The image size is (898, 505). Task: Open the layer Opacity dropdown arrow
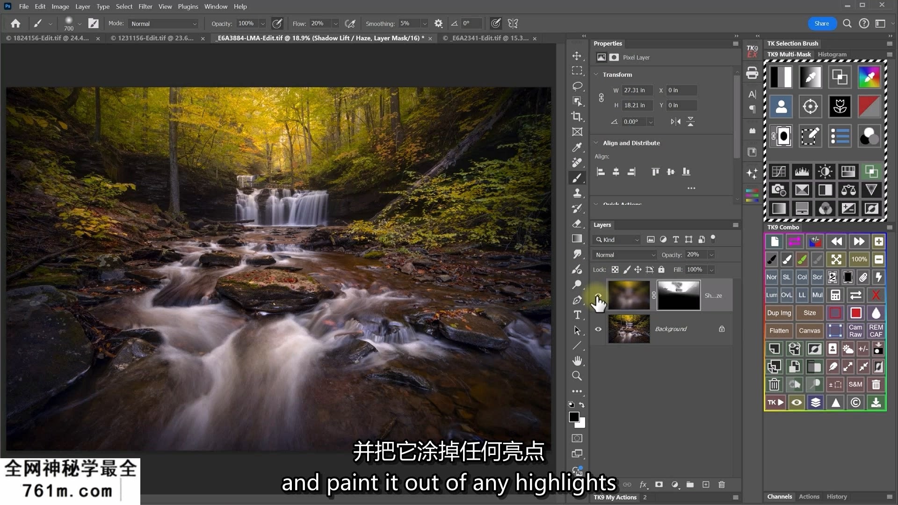pyautogui.click(x=711, y=255)
